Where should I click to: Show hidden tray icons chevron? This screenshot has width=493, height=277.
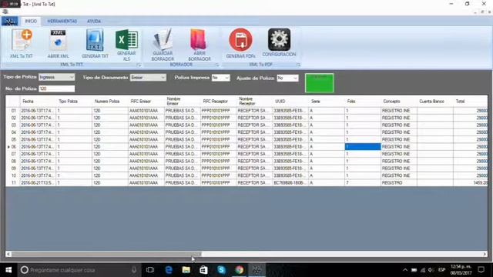point(405,270)
